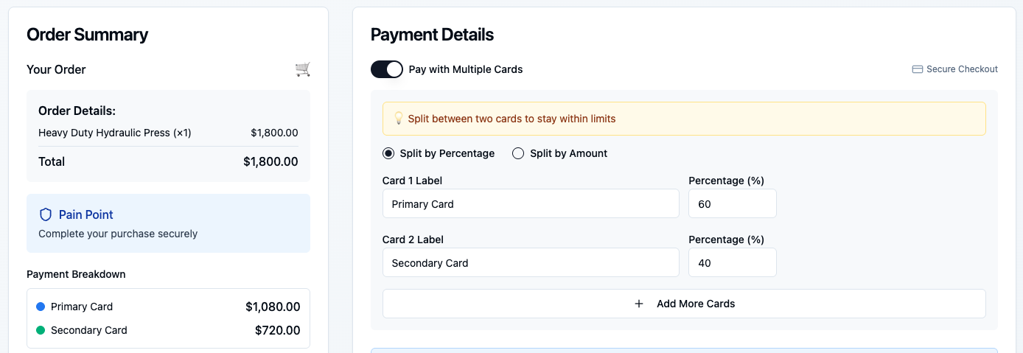Click the Secure Checkout link text
1023x353 pixels.
[x=962, y=69]
